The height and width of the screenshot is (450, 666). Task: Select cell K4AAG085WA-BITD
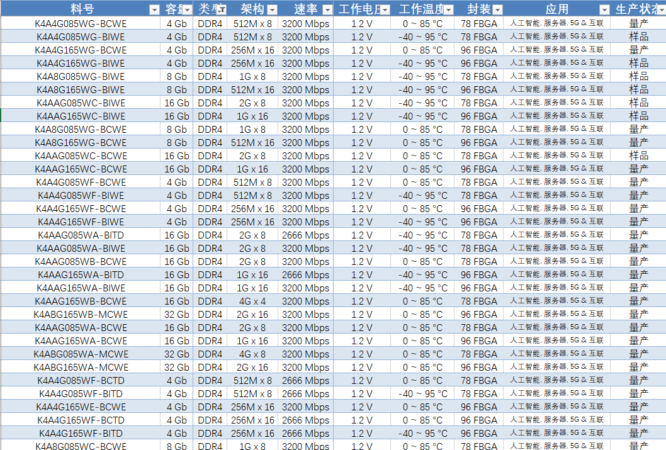coord(81,235)
